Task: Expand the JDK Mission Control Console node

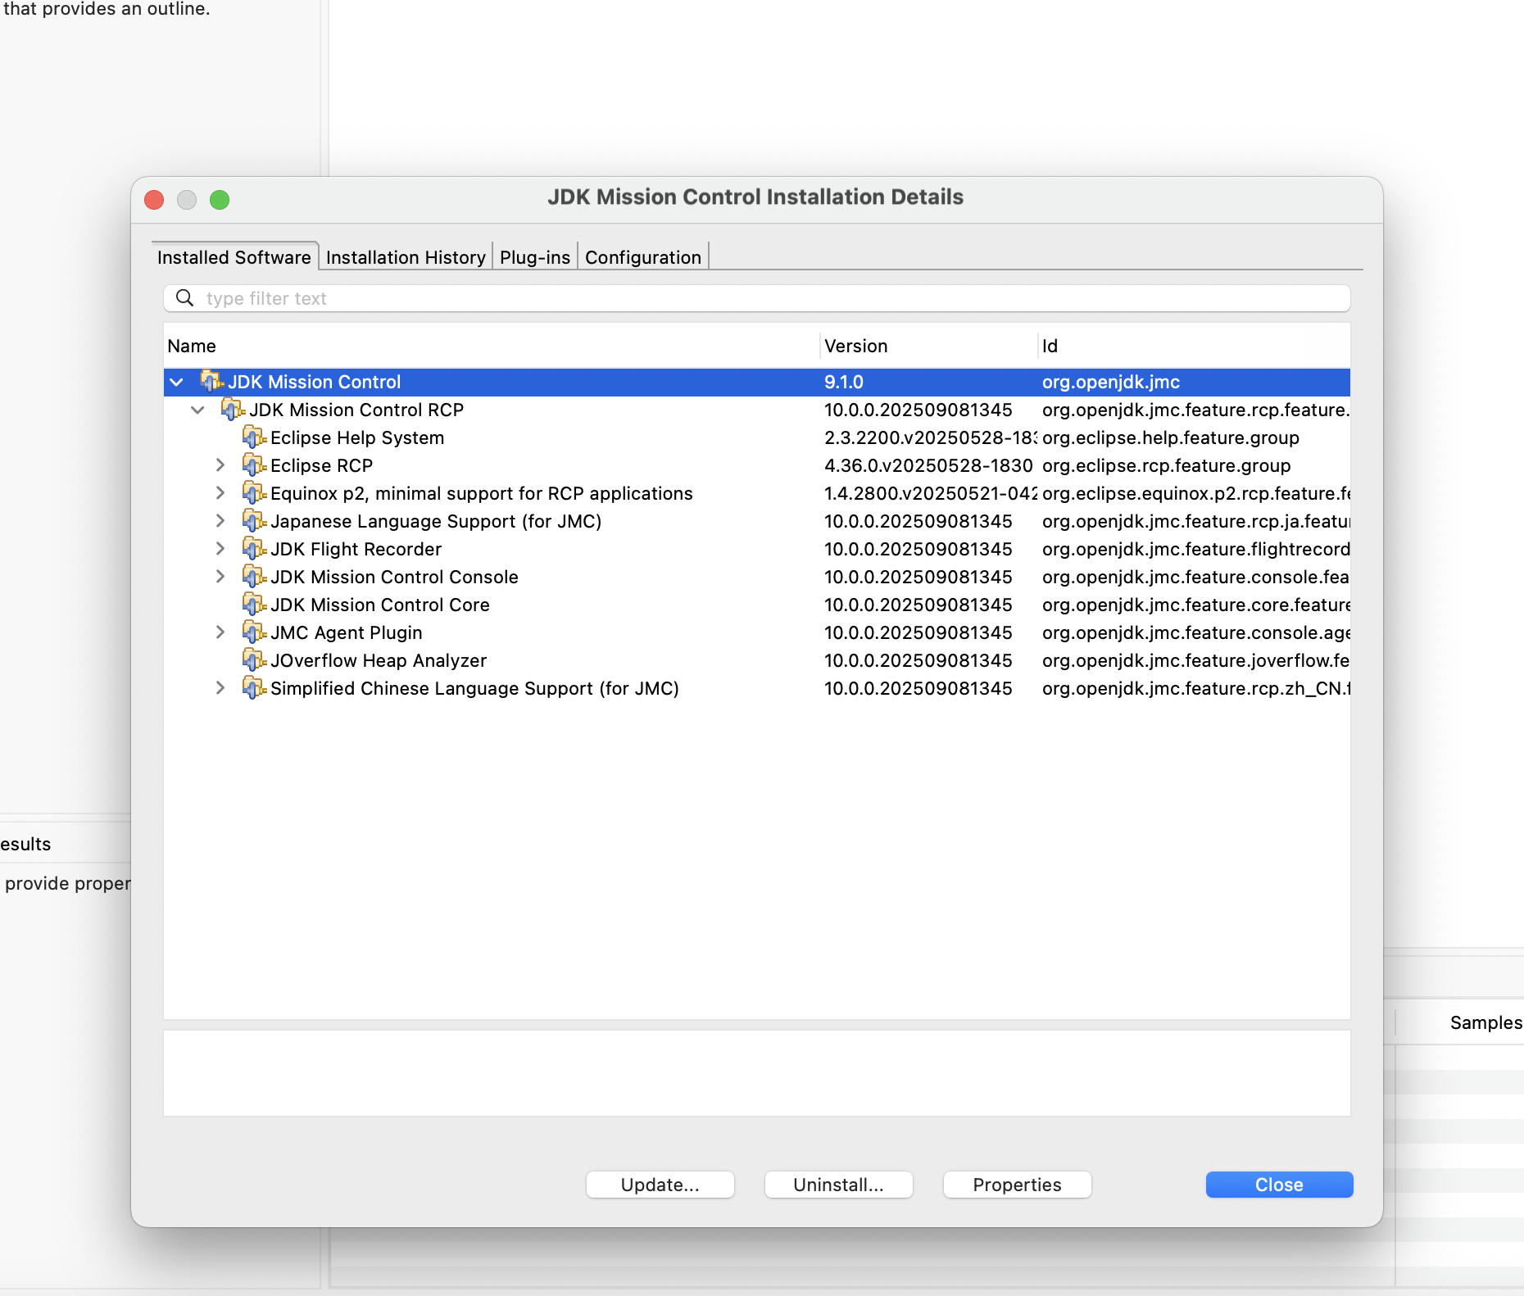Action: (x=220, y=577)
